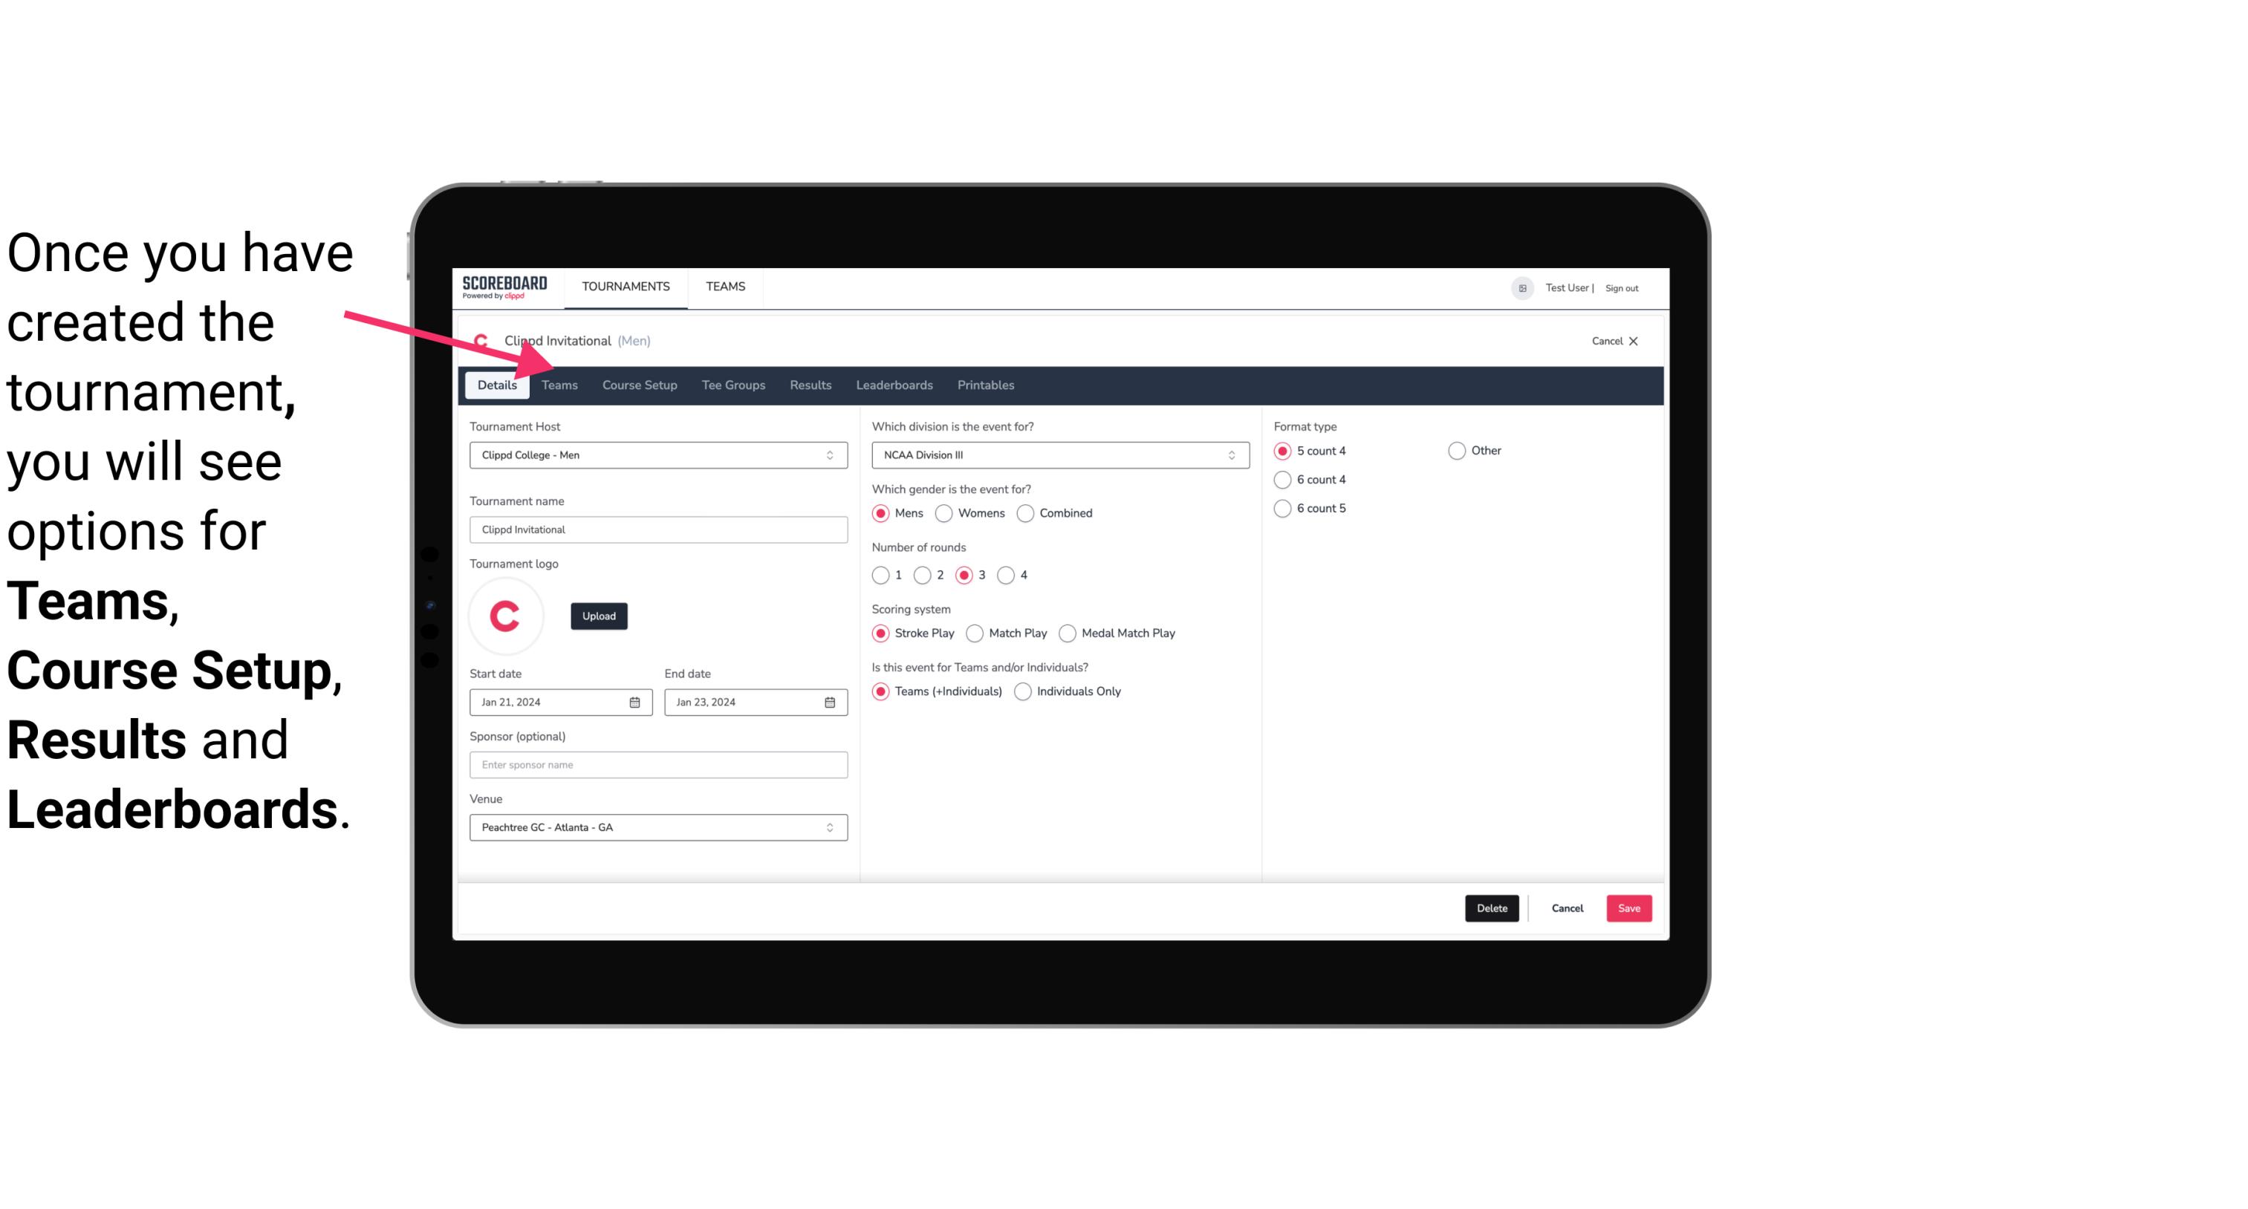Switch to the Course Setup tab

[639, 384]
